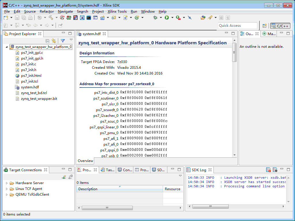The height and width of the screenshot is (221, 295).
Task: Click Clear Log icon in SDK Log
Action: pyautogui.click(x=268, y=170)
